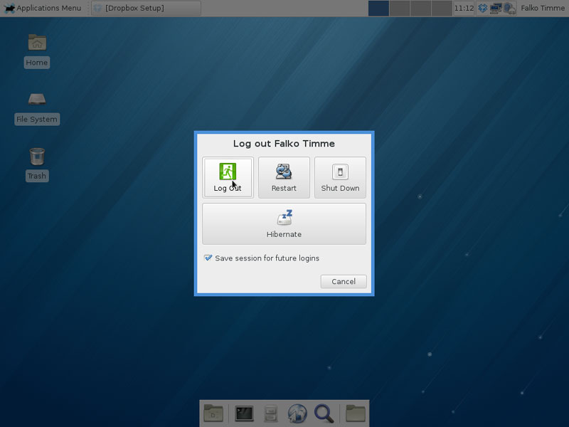Launch the terminal emulator from the dock

[x=245, y=413]
